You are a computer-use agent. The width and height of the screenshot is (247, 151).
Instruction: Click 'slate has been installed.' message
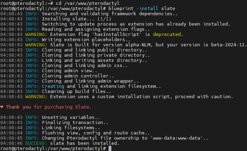[85, 143]
